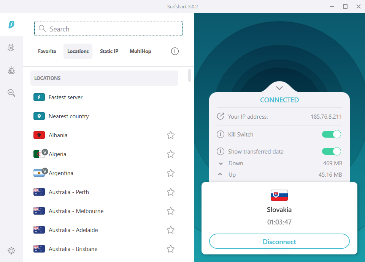Click the Nearest country pin icon

[x=39, y=116]
